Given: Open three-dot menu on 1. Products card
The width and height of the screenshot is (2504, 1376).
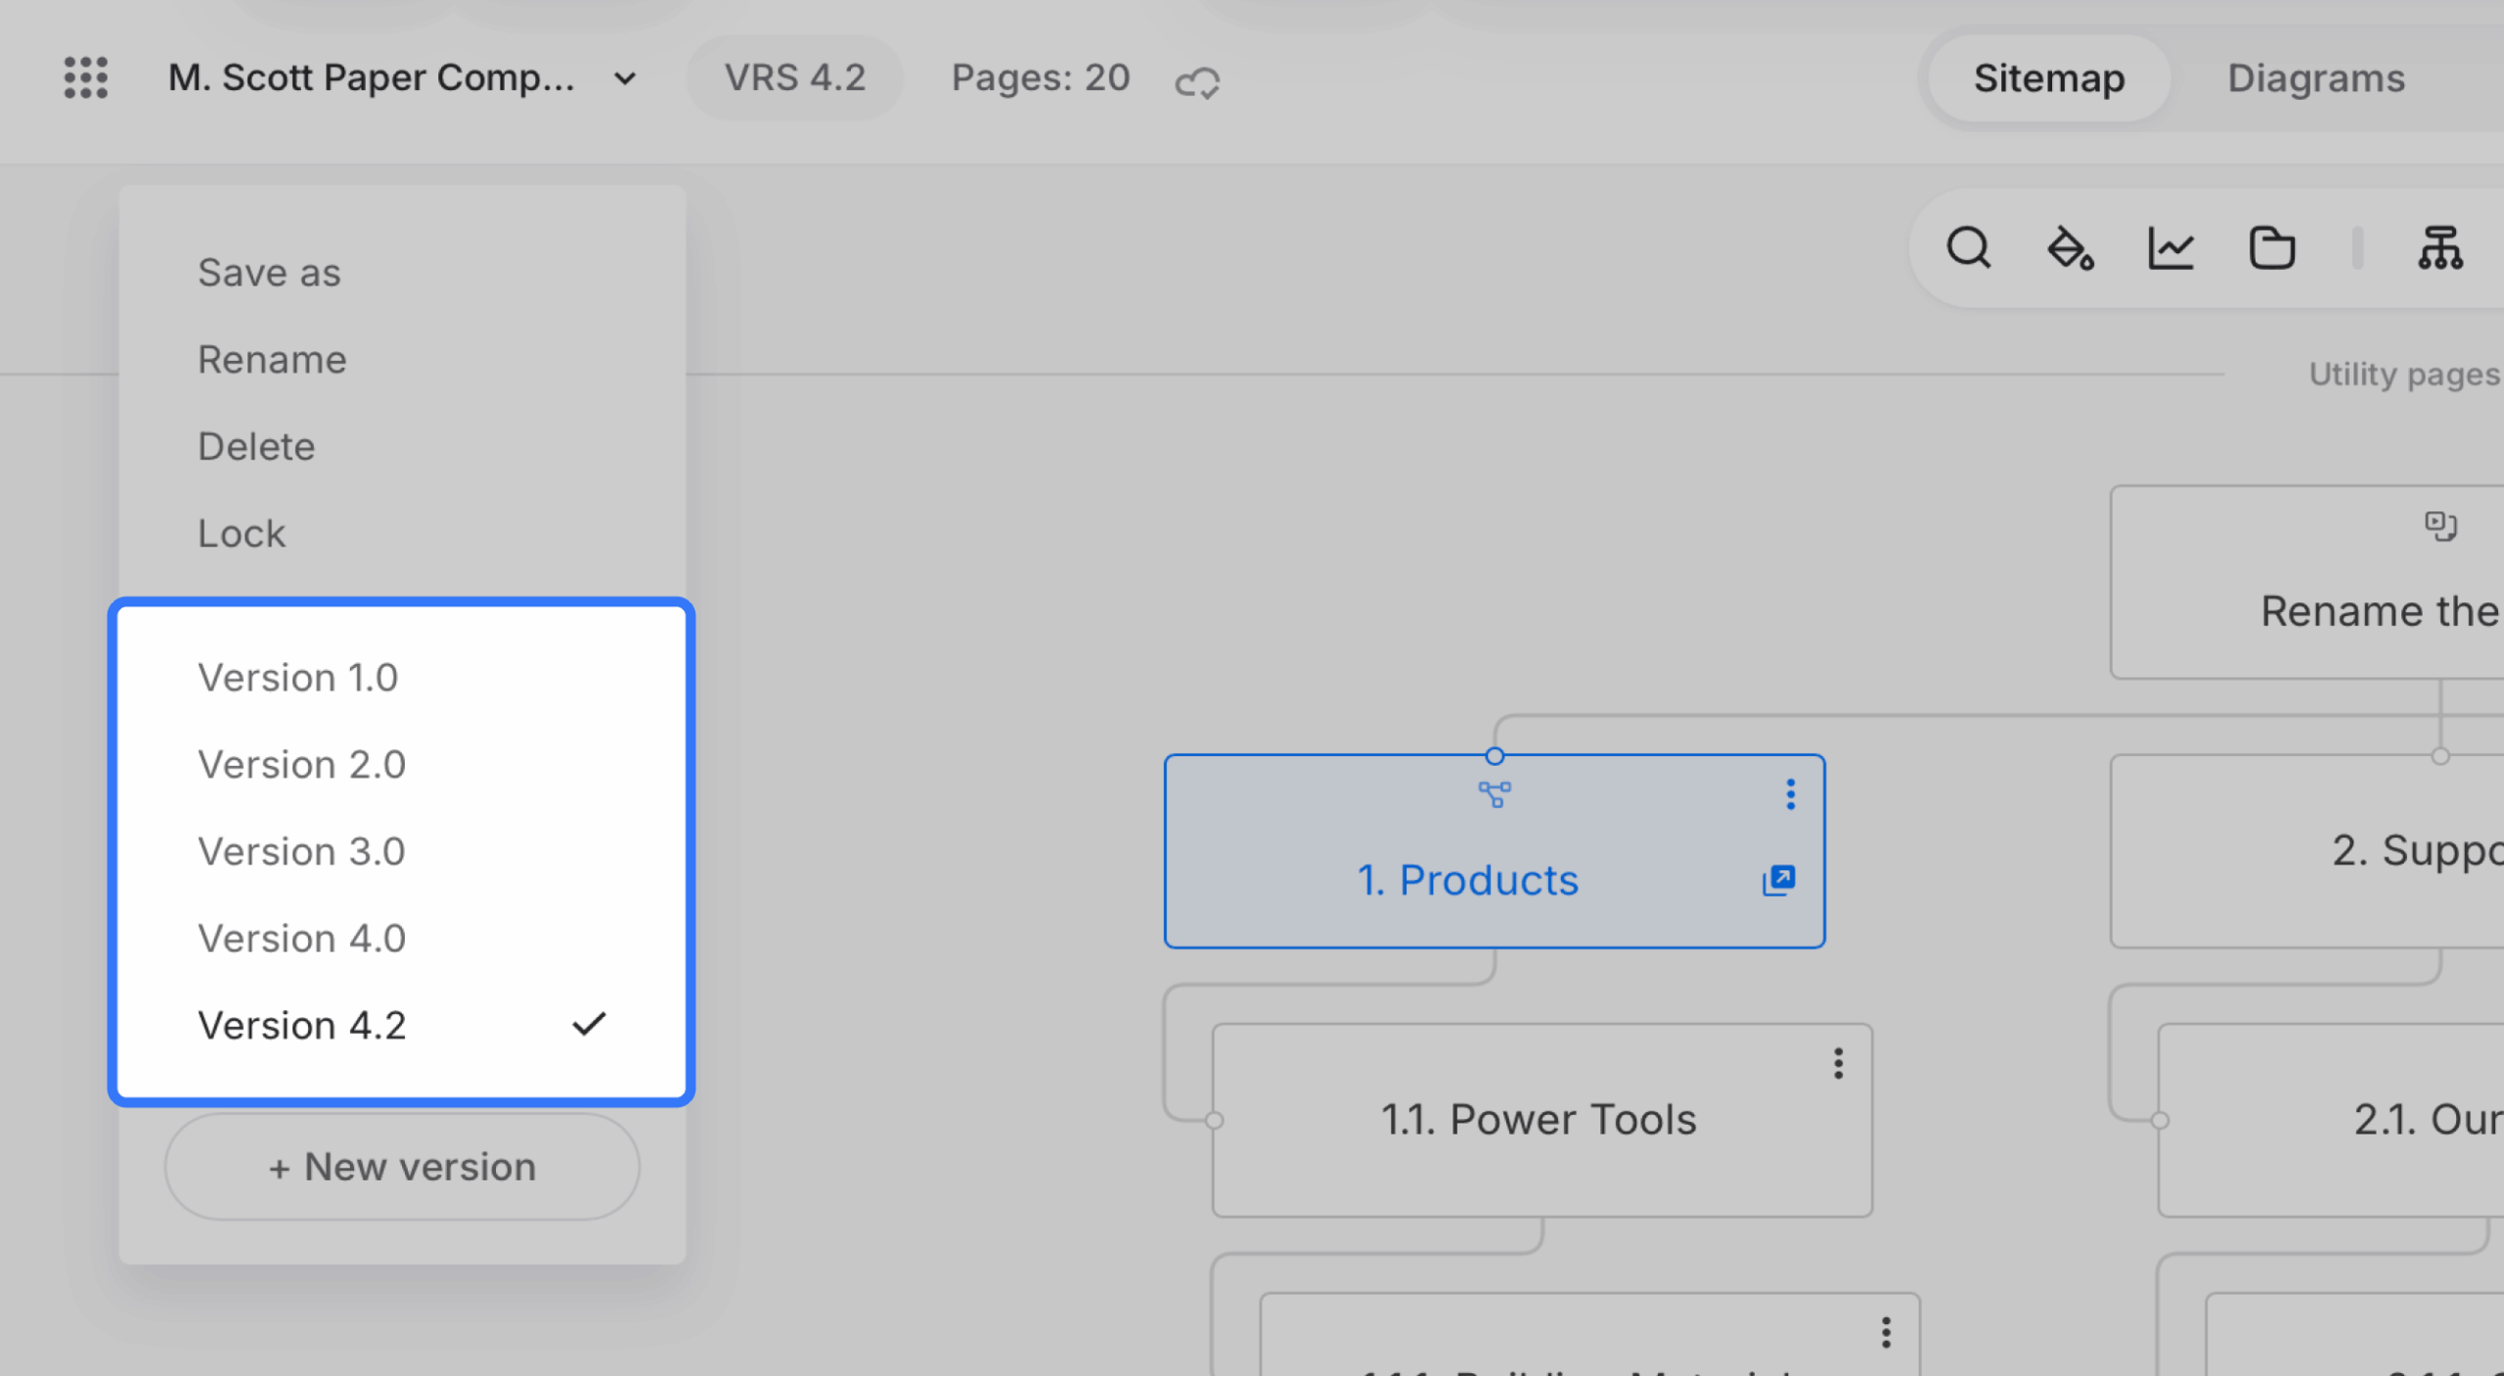Looking at the screenshot, I should point(1790,794).
